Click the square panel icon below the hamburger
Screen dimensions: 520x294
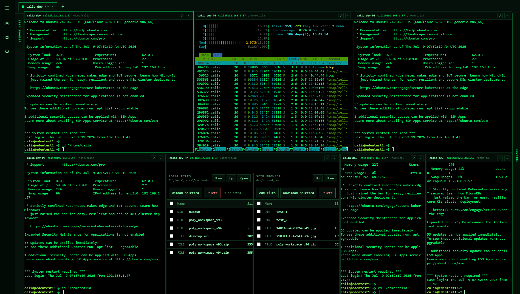point(7,24)
